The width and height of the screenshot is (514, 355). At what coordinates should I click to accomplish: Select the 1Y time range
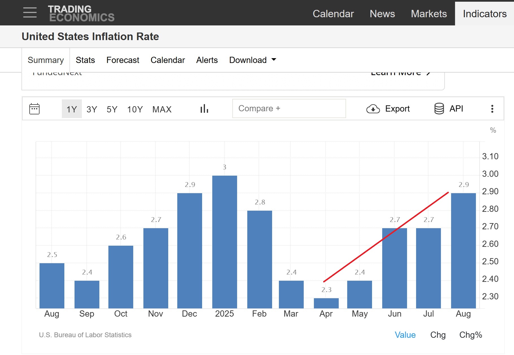pyautogui.click(x=72, y=109)
